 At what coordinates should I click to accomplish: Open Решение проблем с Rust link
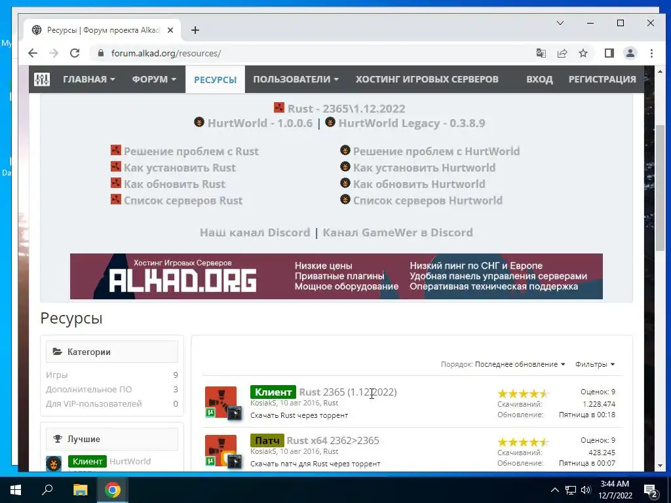(191, 151)
